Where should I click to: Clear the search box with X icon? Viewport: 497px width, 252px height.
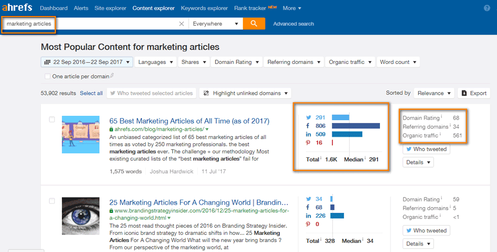point(181,24)
